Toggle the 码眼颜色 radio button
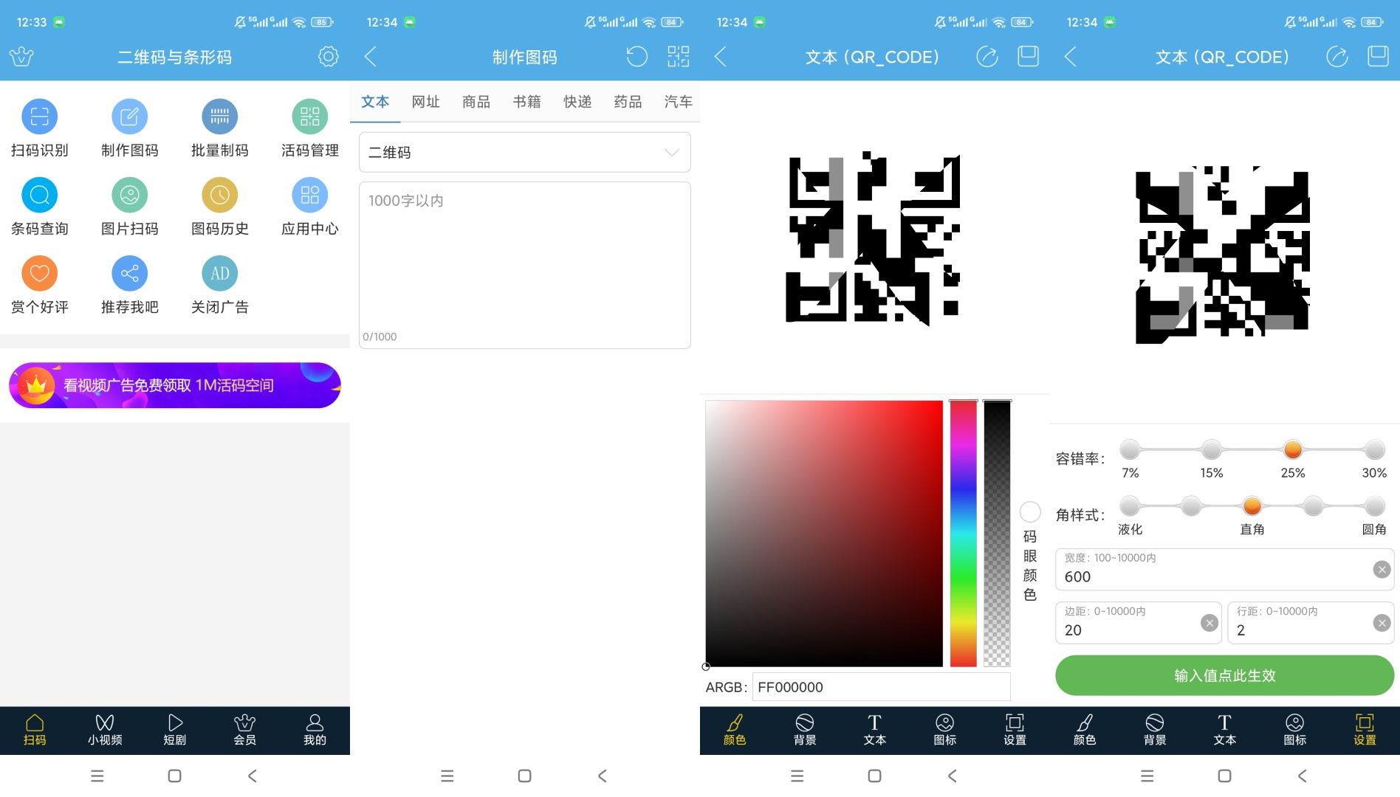1400x797 pixels. pyautogui.click(x=1030, y=511)
